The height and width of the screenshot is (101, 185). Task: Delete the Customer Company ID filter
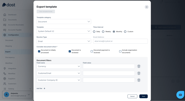[x=139, y=80]
